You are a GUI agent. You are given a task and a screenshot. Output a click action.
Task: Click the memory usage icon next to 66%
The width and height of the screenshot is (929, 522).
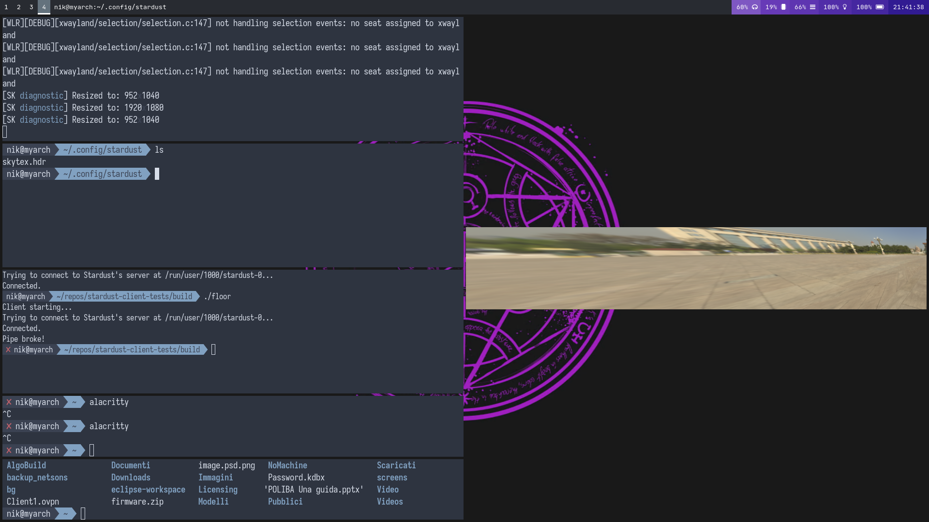(813, 7)
